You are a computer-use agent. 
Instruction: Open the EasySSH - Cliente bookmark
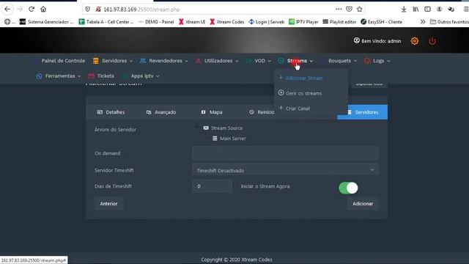[x=381, y=21]
